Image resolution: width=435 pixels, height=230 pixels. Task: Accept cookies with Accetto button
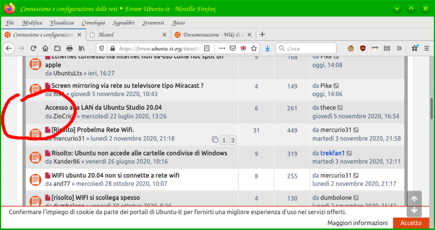point(411,223)
